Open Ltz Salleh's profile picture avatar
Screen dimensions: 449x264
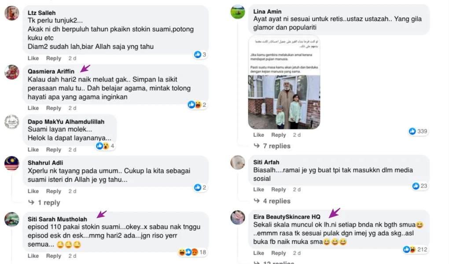[12, 13]
